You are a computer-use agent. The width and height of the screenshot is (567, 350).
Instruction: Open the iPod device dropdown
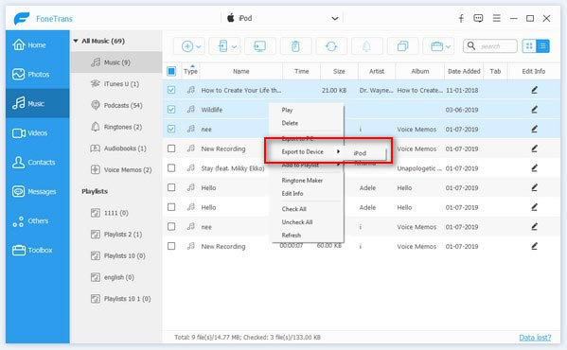point(335,18)
